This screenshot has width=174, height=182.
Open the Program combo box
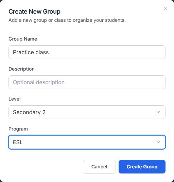[87, 142]
